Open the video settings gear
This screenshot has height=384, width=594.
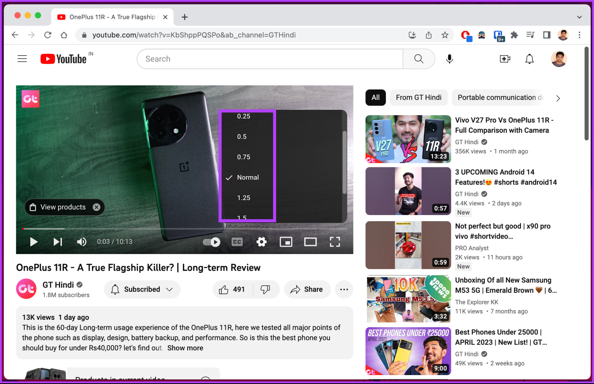tap(261, 242)
